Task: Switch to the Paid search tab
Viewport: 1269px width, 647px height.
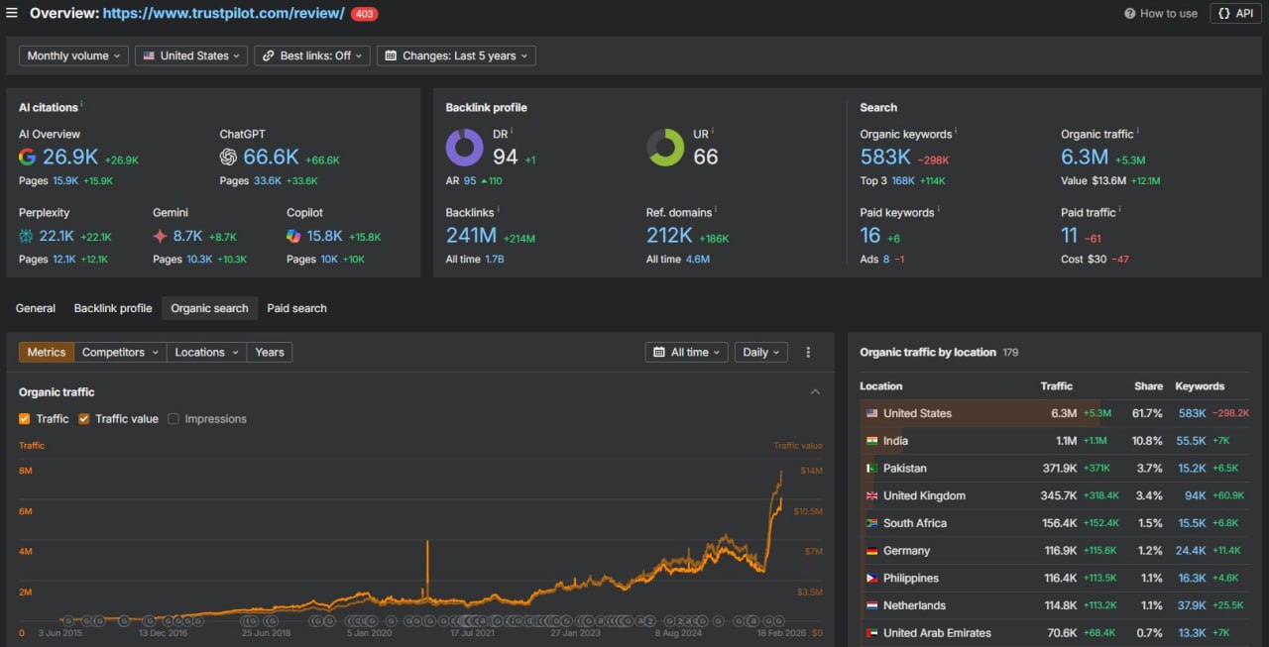Action: (296, 308)
